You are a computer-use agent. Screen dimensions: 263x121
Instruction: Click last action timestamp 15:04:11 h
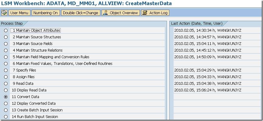[x=208, y=44]
